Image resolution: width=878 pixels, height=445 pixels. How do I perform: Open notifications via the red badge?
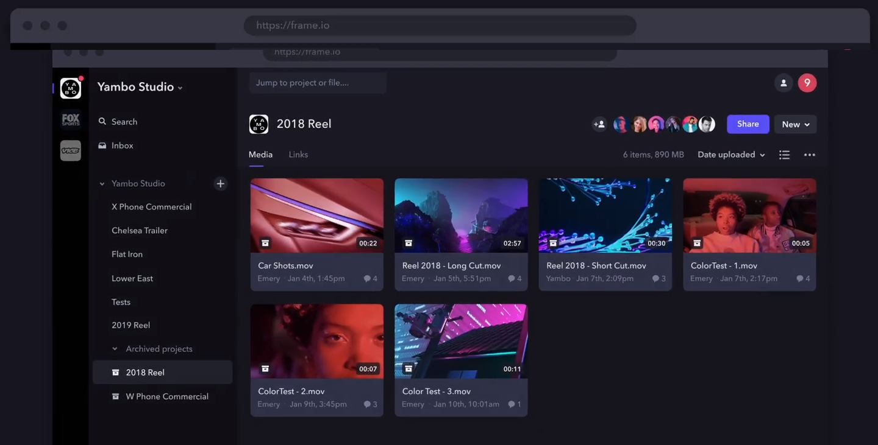[807, 82]
